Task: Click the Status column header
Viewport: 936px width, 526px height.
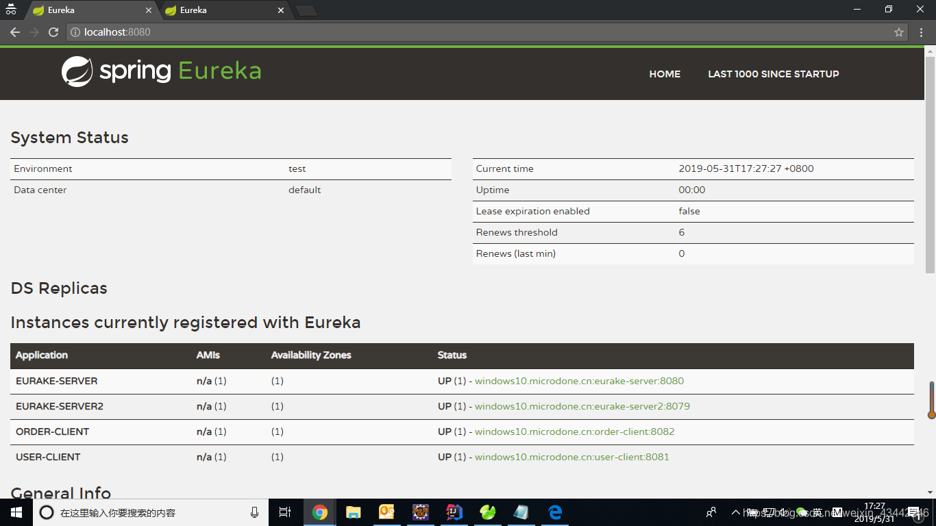Action: pos(452,355)
